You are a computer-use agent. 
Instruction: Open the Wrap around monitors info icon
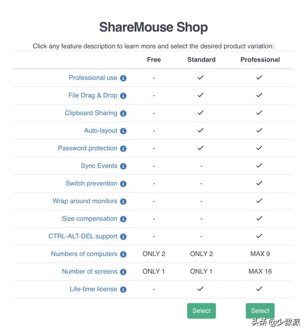123,202
